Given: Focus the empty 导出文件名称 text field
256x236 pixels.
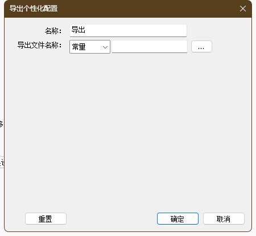Looking at the screenshot, I should click(x=150, y=47).
